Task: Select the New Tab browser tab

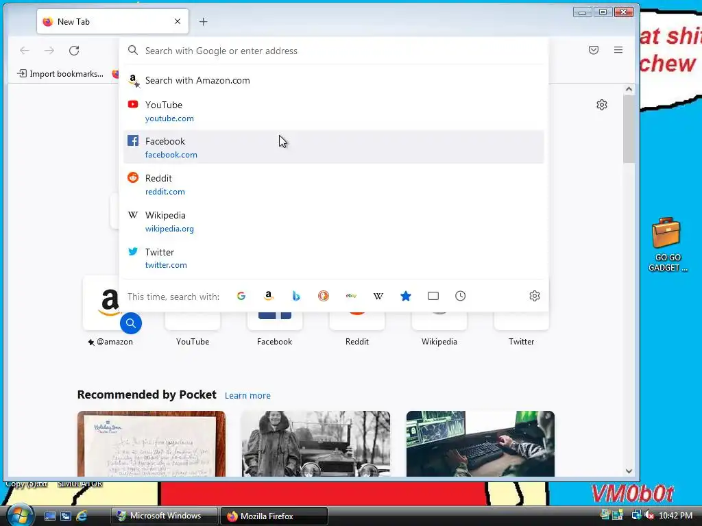Action: click(x=112, y=21)
